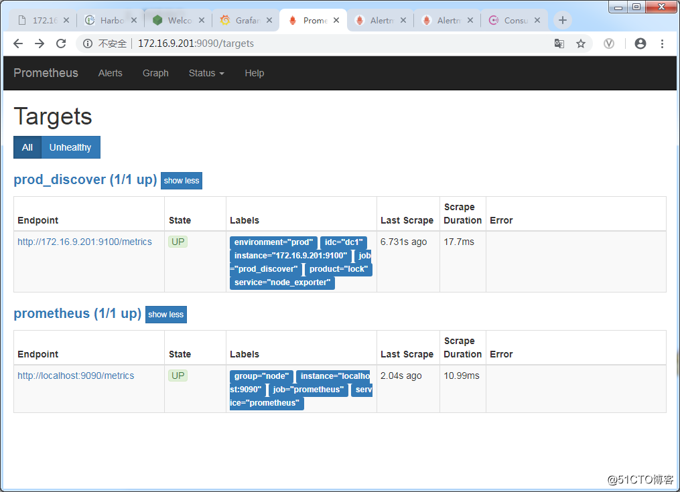The image size is (680, 492).
Task: Click the job="prometheus" label
Action: pyautogui.click(x=308, y=390)
